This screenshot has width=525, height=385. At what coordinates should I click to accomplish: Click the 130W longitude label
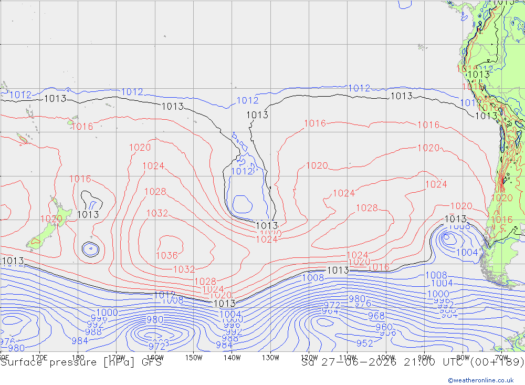270,358
